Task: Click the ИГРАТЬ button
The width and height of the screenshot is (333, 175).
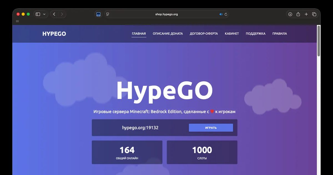Action: coord(211,128)
